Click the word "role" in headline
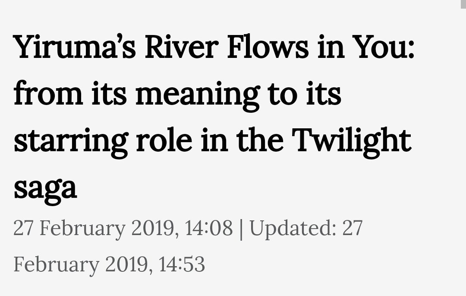466x296 pixels. 164,140
